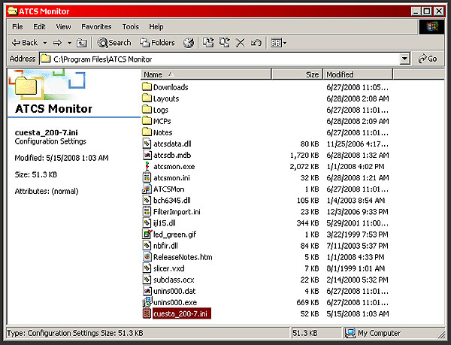The height and width of the screenshot is (345, 451).
Task: Open the dropdown arrow beside Back
Action: pos(45,43)
